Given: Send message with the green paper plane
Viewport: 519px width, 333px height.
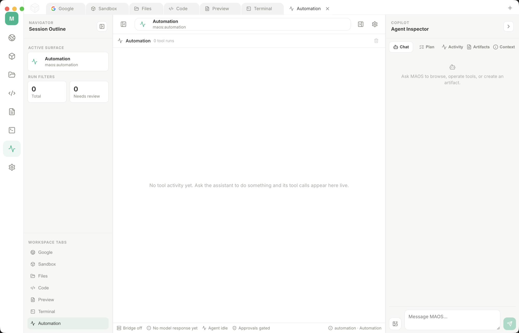Looking at the screenshot, I should (x=510, y=324).
